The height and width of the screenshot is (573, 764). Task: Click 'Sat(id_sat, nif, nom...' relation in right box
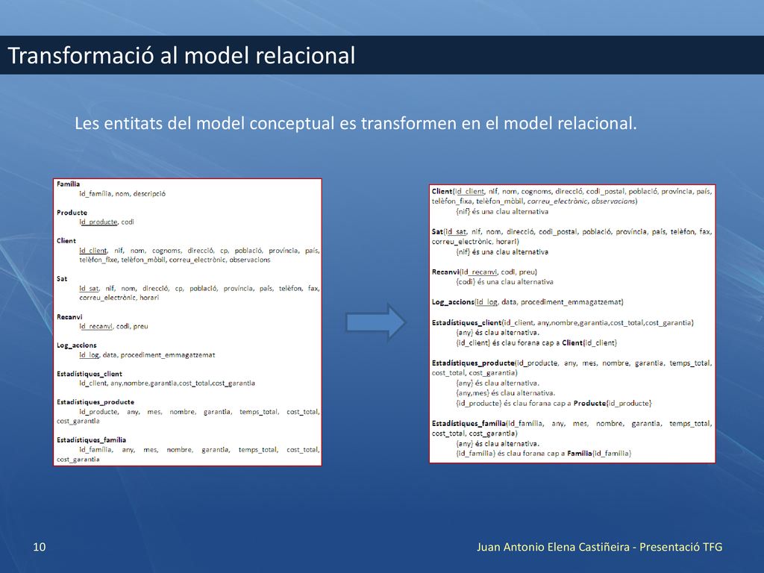pyautogui.click(x=572, y=237)
